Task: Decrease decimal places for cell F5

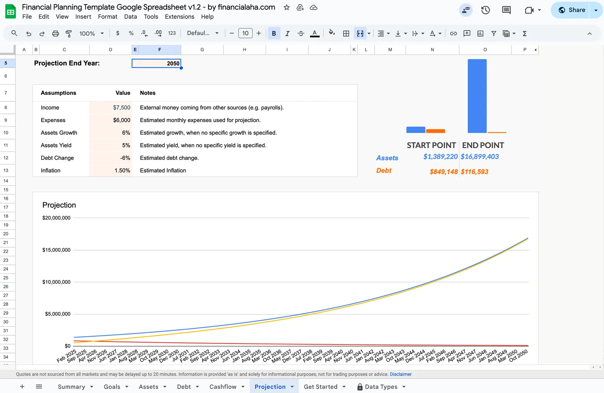Action: pos(144,33)
